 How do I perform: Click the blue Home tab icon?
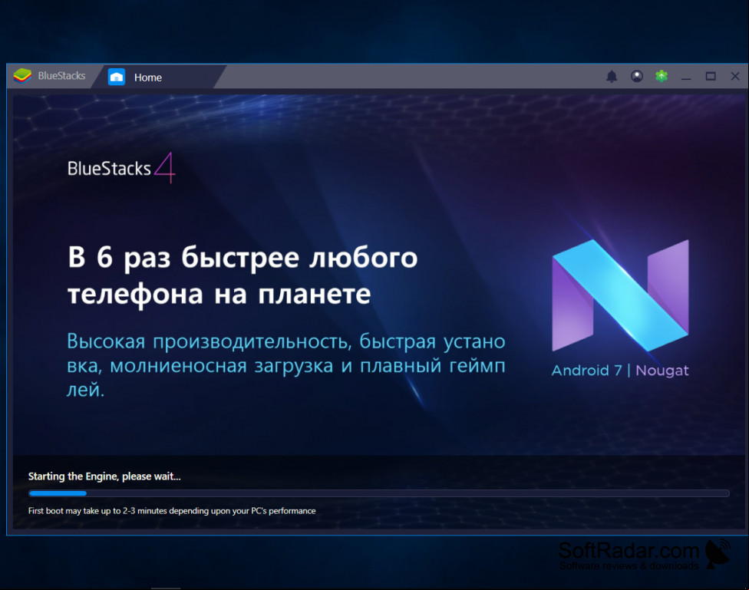coord(117,77)
